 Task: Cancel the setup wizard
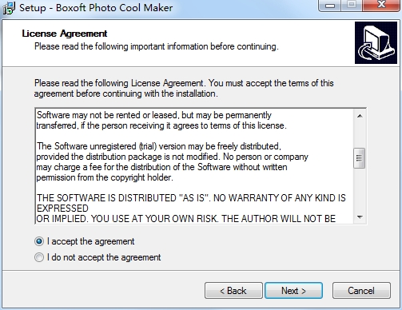click(361, 291)
